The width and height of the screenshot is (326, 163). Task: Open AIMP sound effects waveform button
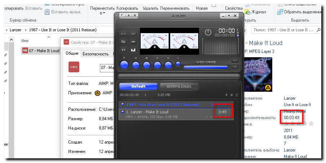click(133, 42)
